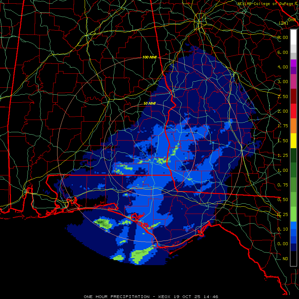Click the '6.00' legend value
The image size is (299, 299).
(x=283, y=52)
